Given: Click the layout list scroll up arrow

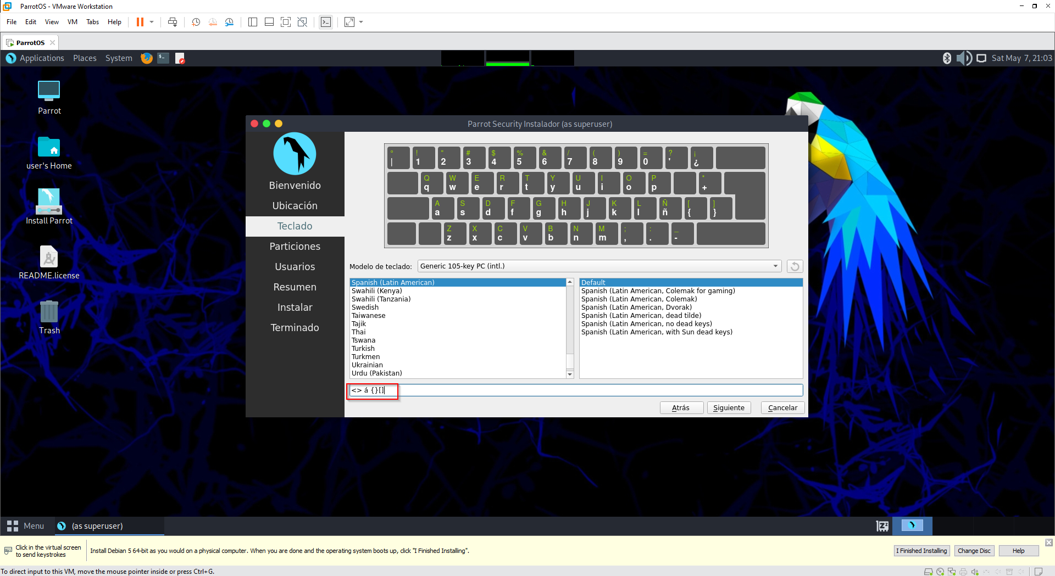Looking at the screenshot, I should click(x=570, y=282).
